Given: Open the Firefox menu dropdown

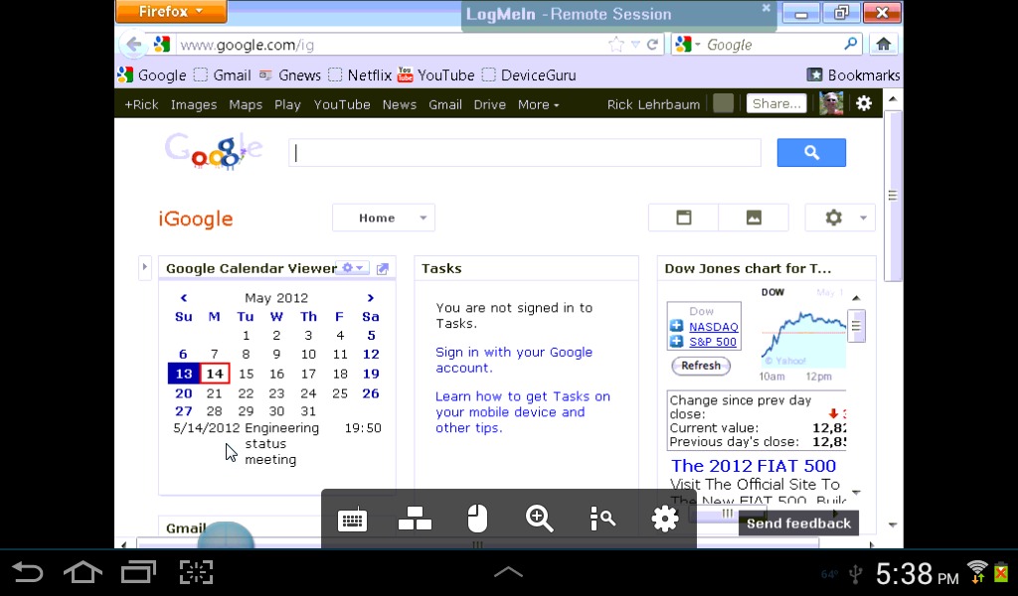Looking at the screenshot, I should pos(171,11).
